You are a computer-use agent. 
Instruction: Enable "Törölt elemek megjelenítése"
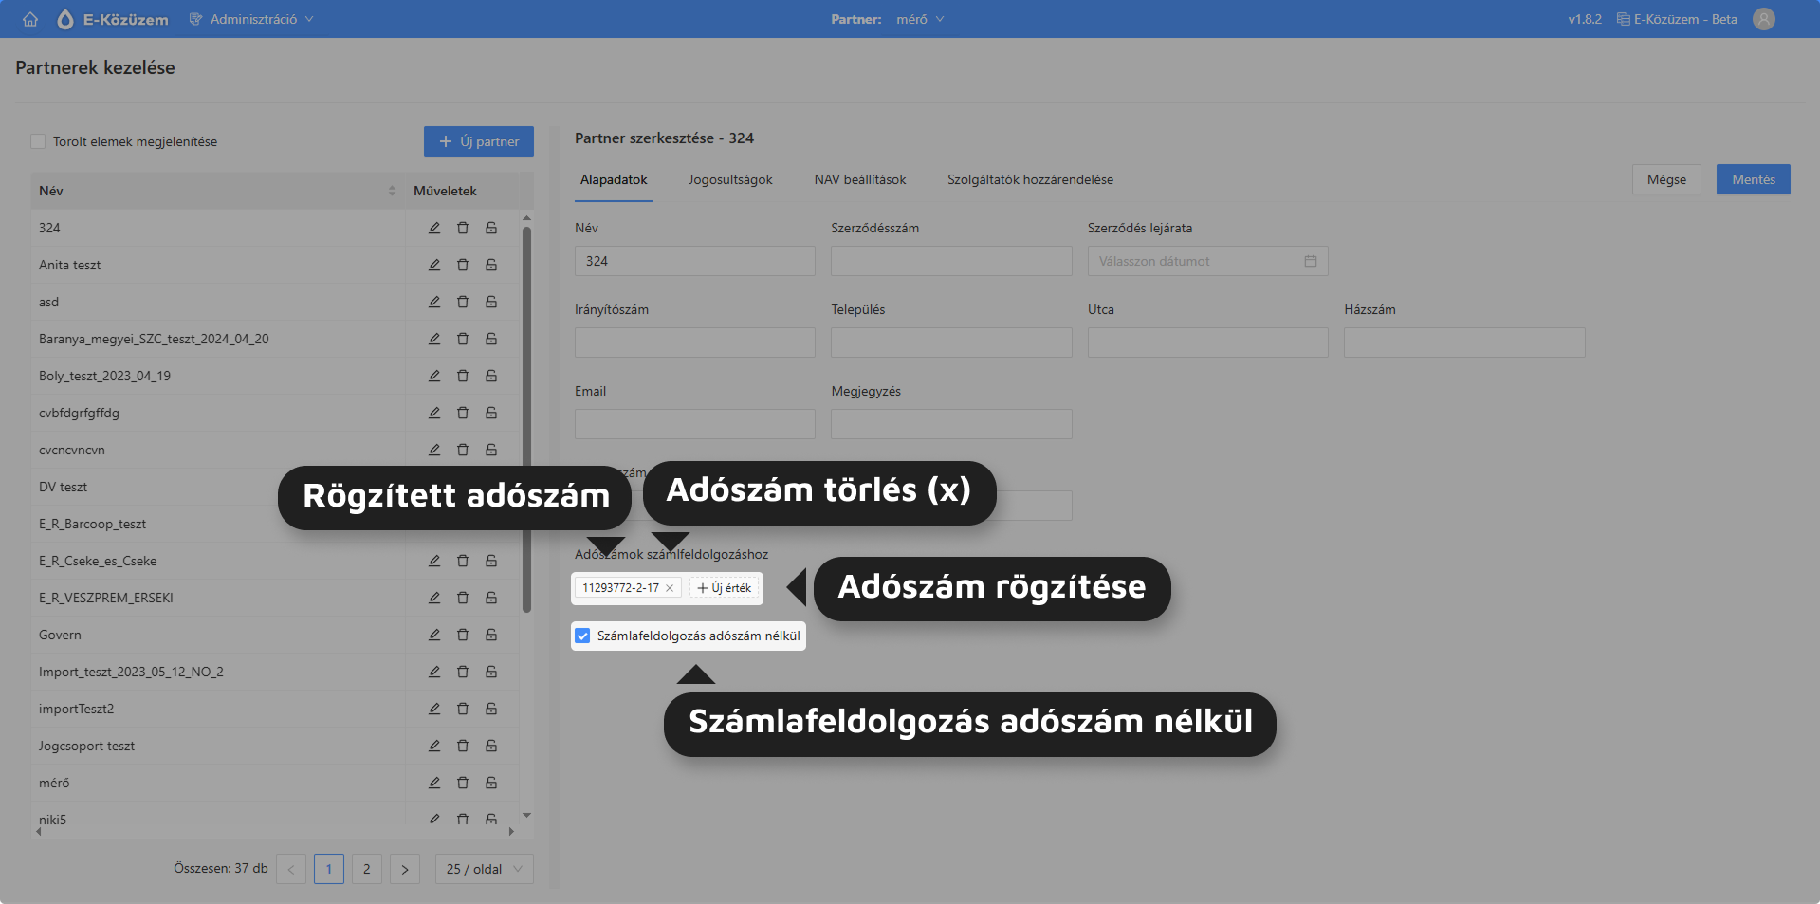tap(38, 140)
